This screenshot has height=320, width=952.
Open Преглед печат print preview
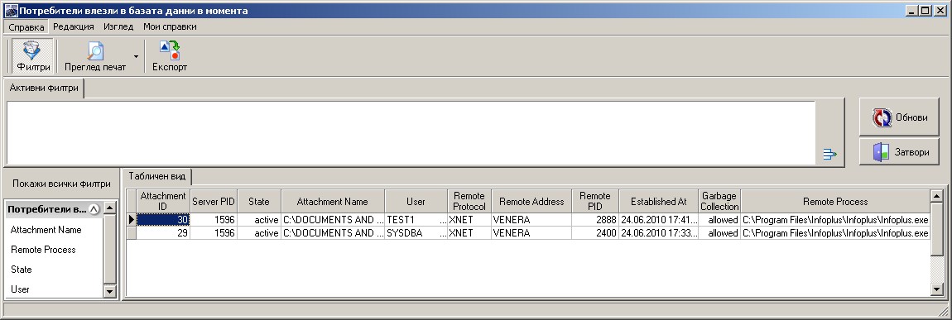click(x=95, y=56)
